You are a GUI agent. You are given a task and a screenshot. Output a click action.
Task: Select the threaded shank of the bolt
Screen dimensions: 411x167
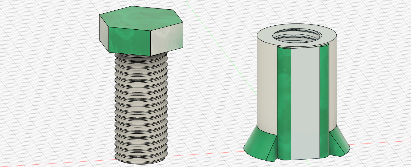pyautogui.click(x=141, y=108)
